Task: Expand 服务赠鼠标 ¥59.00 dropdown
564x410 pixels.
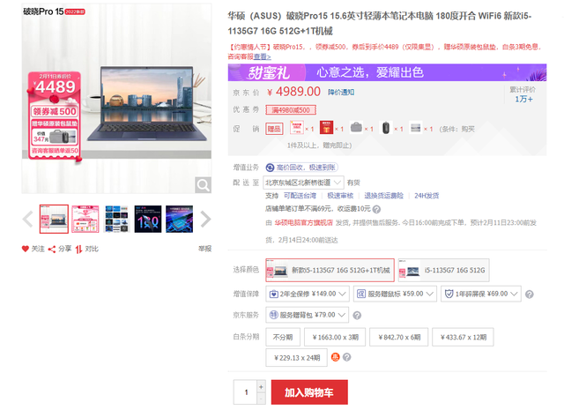Action: click(395, 294)
